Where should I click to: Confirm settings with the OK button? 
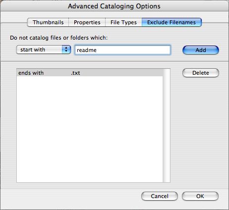200,196
